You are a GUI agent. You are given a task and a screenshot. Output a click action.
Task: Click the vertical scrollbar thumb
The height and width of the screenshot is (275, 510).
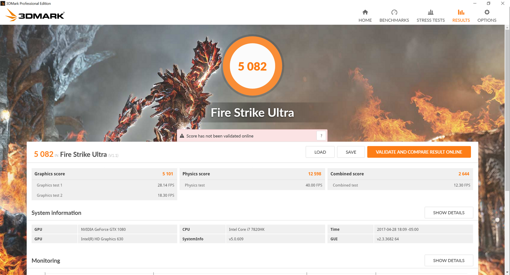click(x=507, y=110)
